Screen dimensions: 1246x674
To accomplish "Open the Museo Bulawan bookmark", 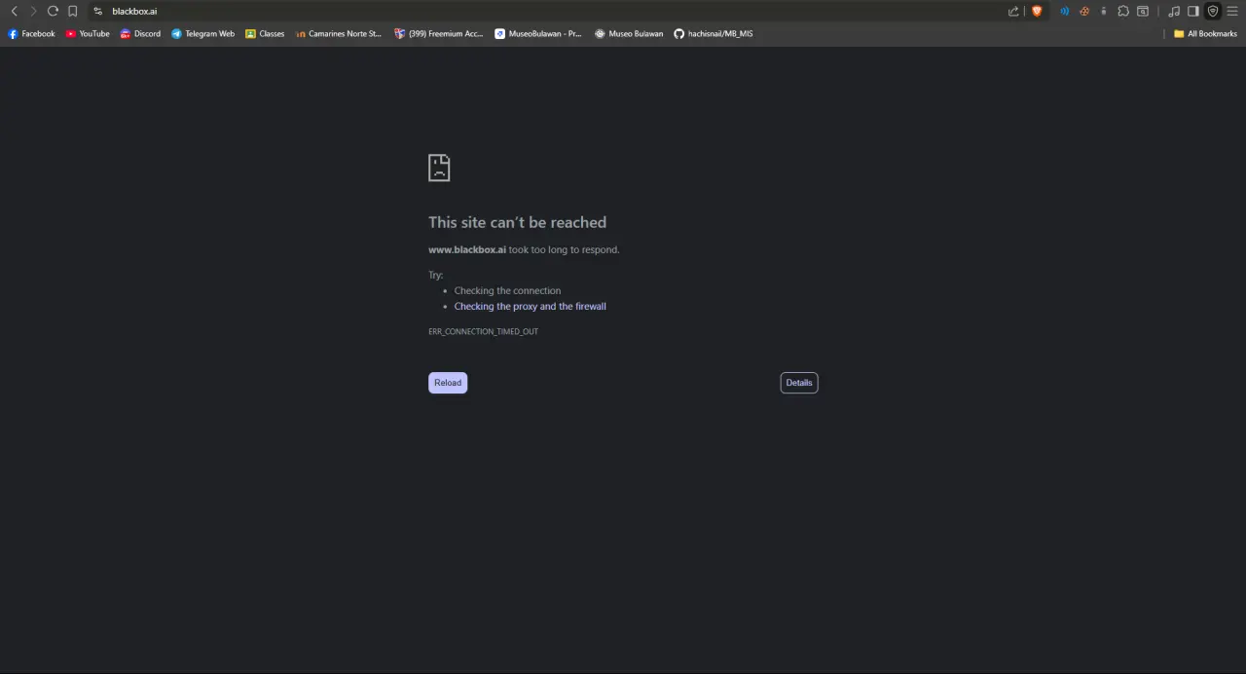I will click(x=629, y=33).
